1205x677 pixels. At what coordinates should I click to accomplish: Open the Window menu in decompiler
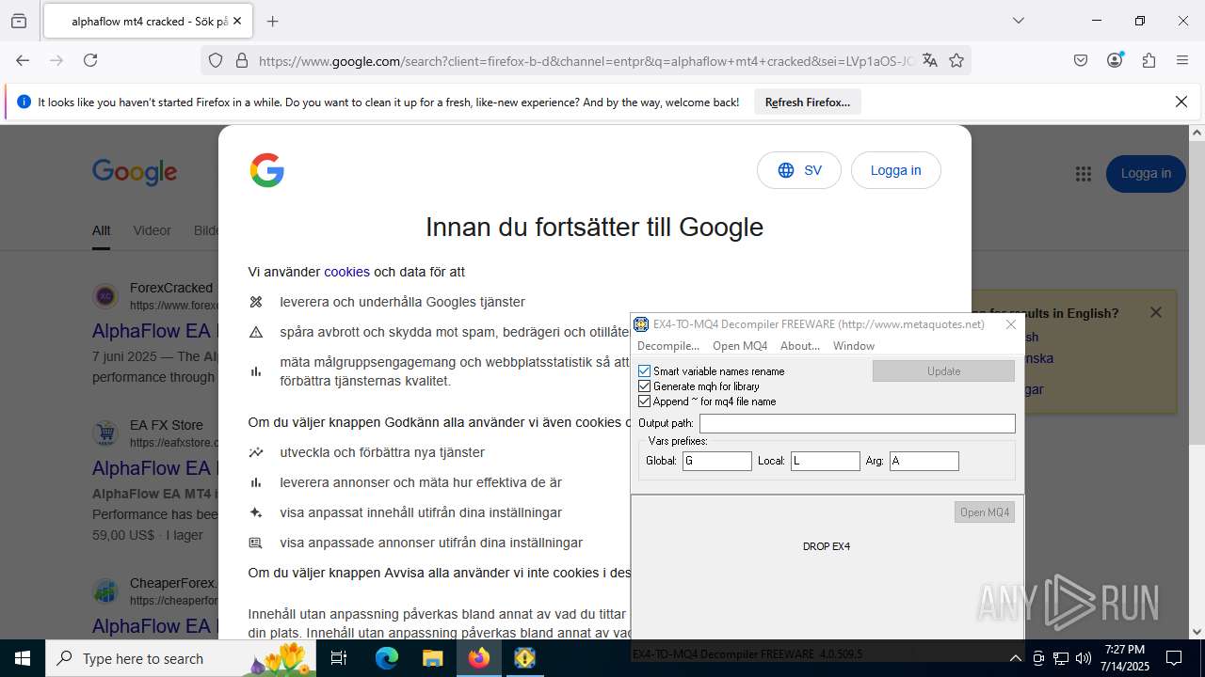[x=854, y=346]
